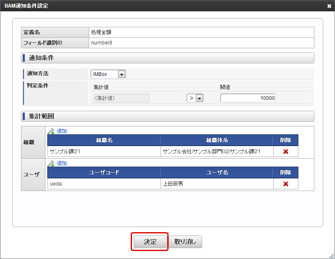Click the 通知方法 label
Viewport: 335px width, 259px height.
point(37,73)
